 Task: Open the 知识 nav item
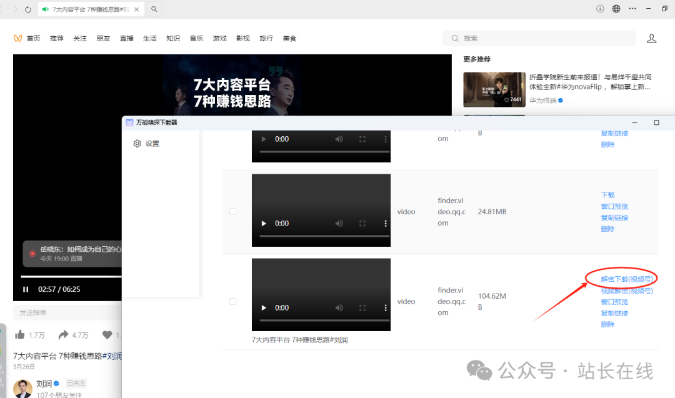coord(173,38)
